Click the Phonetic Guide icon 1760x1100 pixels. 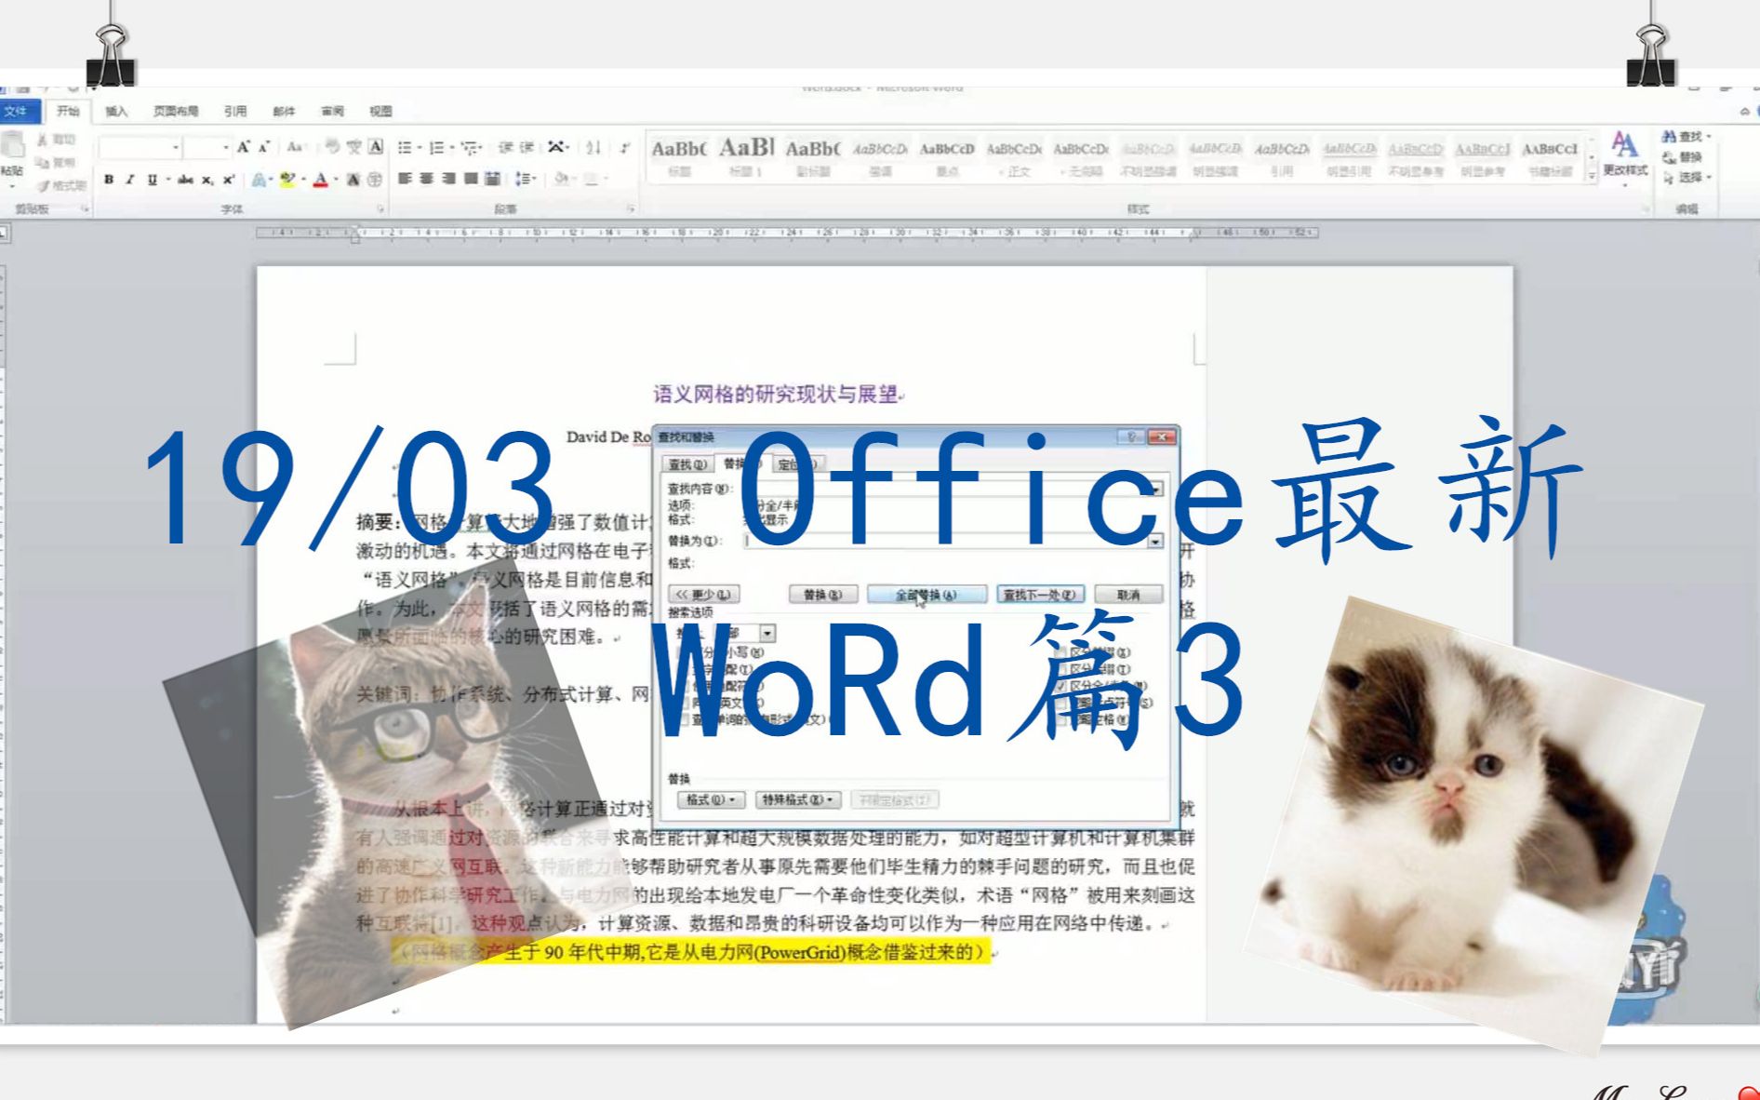tap(354, 147)
